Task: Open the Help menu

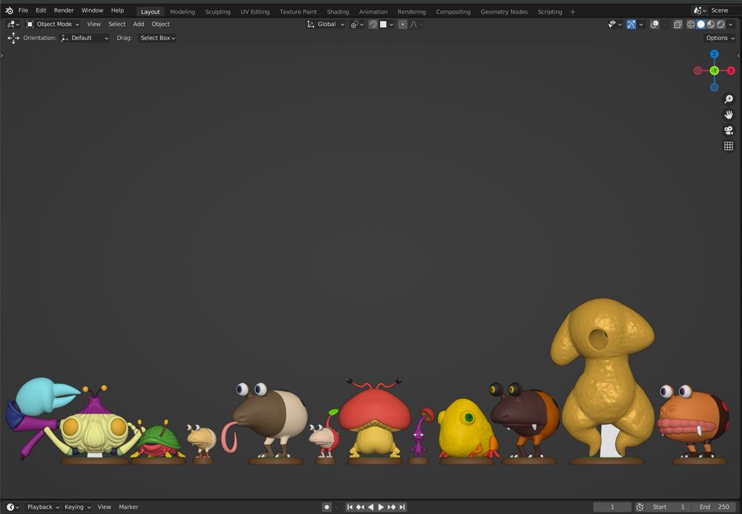Action: point(117,10)
